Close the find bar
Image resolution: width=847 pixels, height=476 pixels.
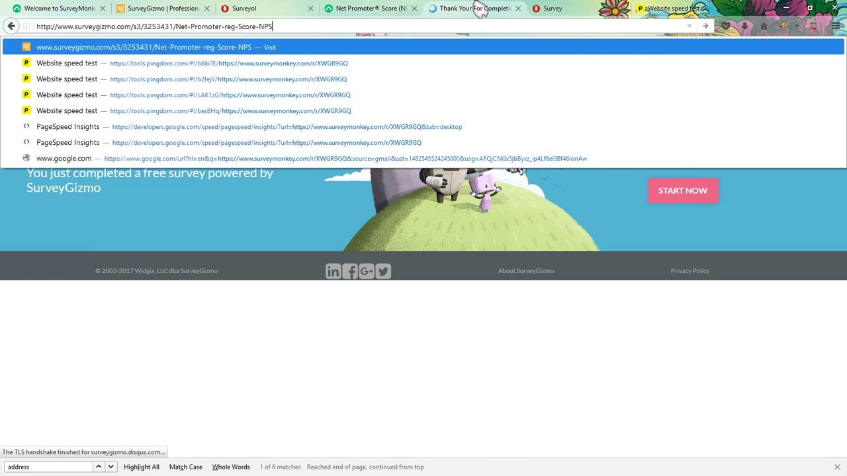837,467
